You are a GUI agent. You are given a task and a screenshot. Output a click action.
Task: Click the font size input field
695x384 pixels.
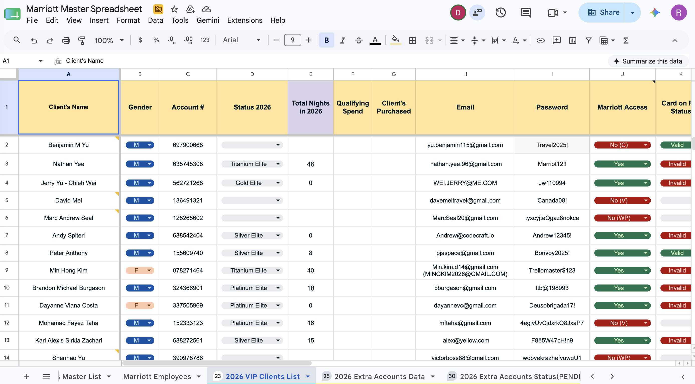coord(292,40)
